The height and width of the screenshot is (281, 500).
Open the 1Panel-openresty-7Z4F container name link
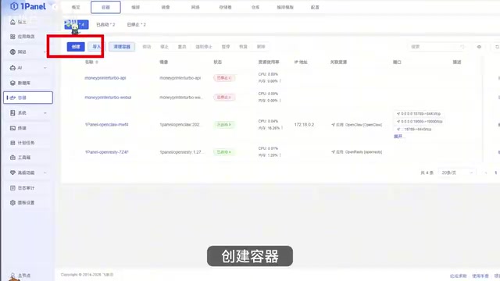(x=106, y=152)
